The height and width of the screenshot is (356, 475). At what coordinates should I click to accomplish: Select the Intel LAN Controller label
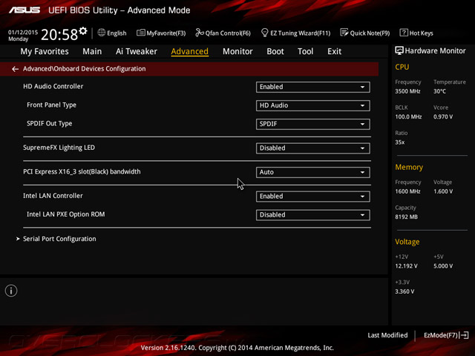point(53,196)
